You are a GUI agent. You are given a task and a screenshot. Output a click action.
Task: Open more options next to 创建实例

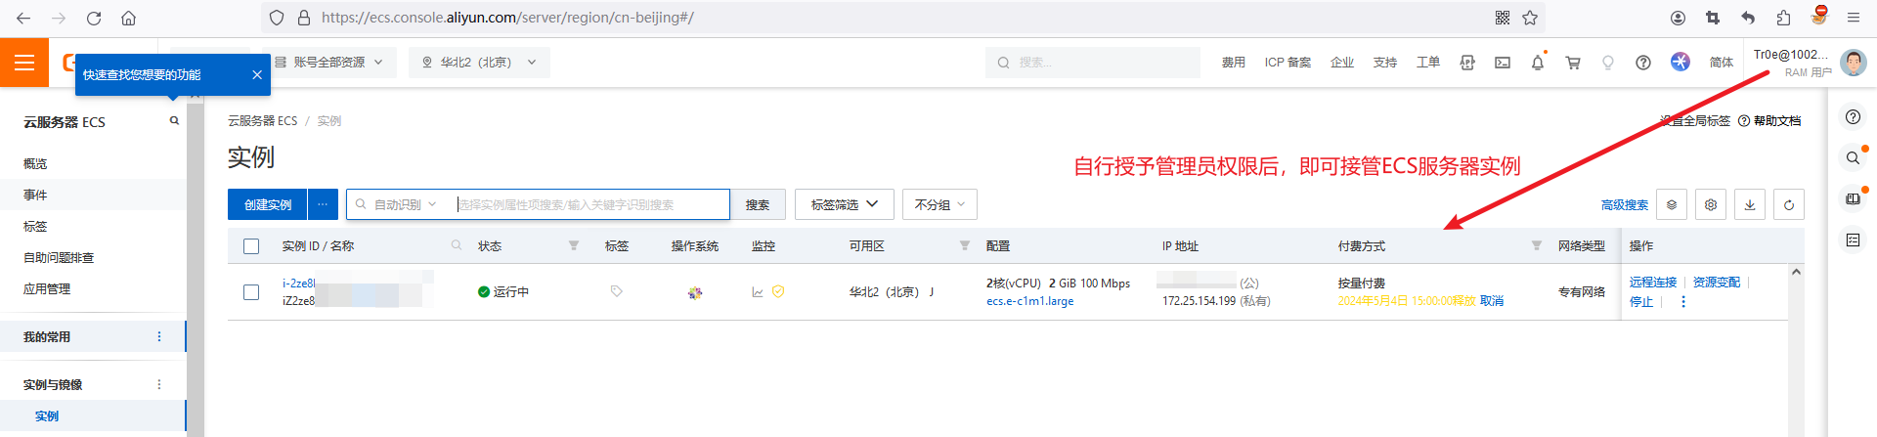(x=323, y=204)
